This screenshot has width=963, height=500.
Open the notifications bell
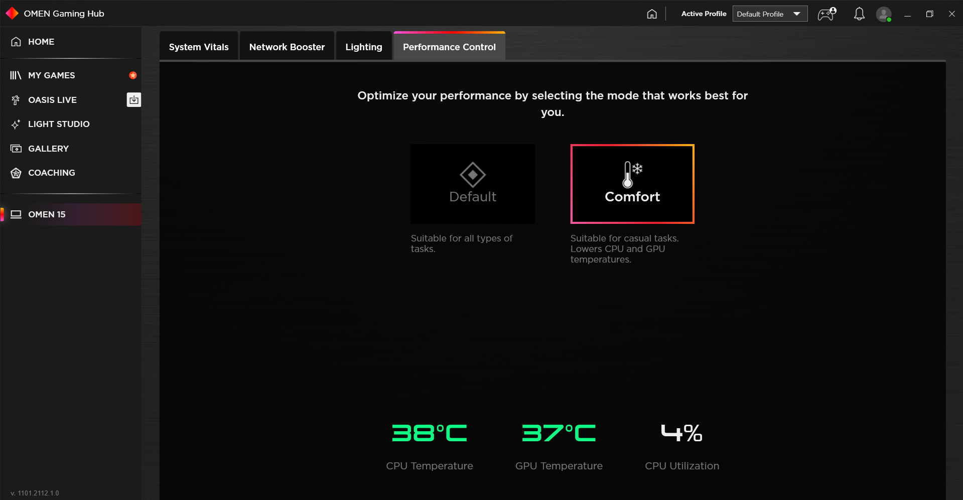coord(859,14)
